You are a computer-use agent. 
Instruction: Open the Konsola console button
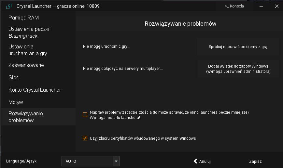tap(234, 6)
